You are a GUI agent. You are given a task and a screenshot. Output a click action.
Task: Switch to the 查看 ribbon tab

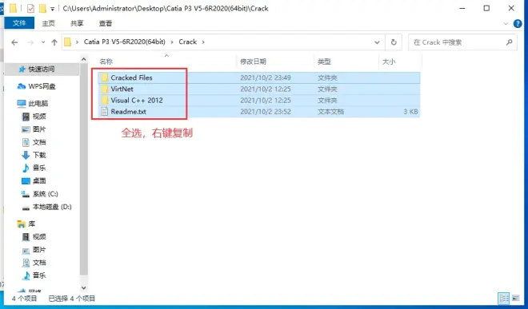click(106, 23)
